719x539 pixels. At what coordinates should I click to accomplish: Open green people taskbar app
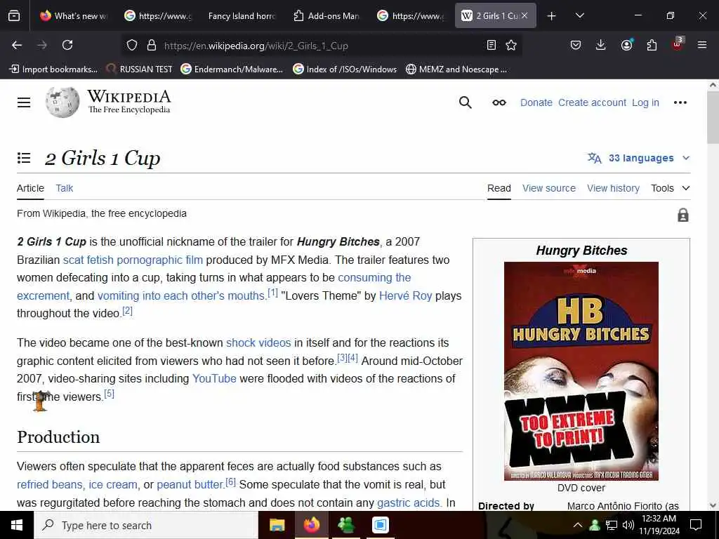point(345,525)
